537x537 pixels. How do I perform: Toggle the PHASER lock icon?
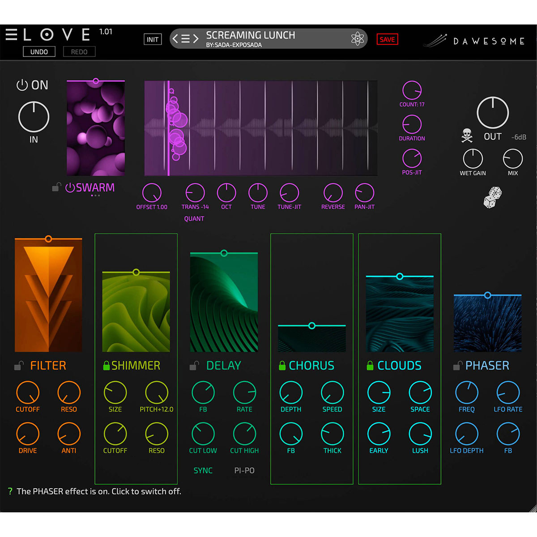pos(457,366)
